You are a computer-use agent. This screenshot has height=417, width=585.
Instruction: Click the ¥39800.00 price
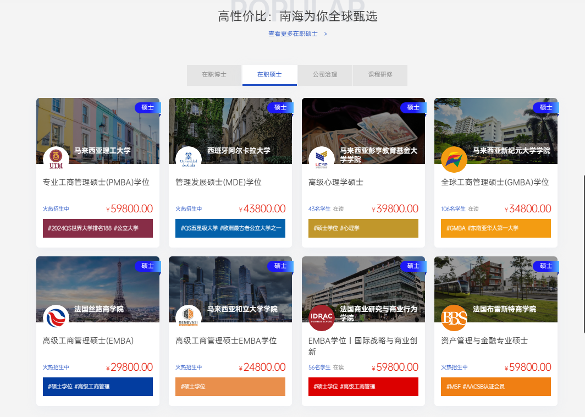[395, 209]
